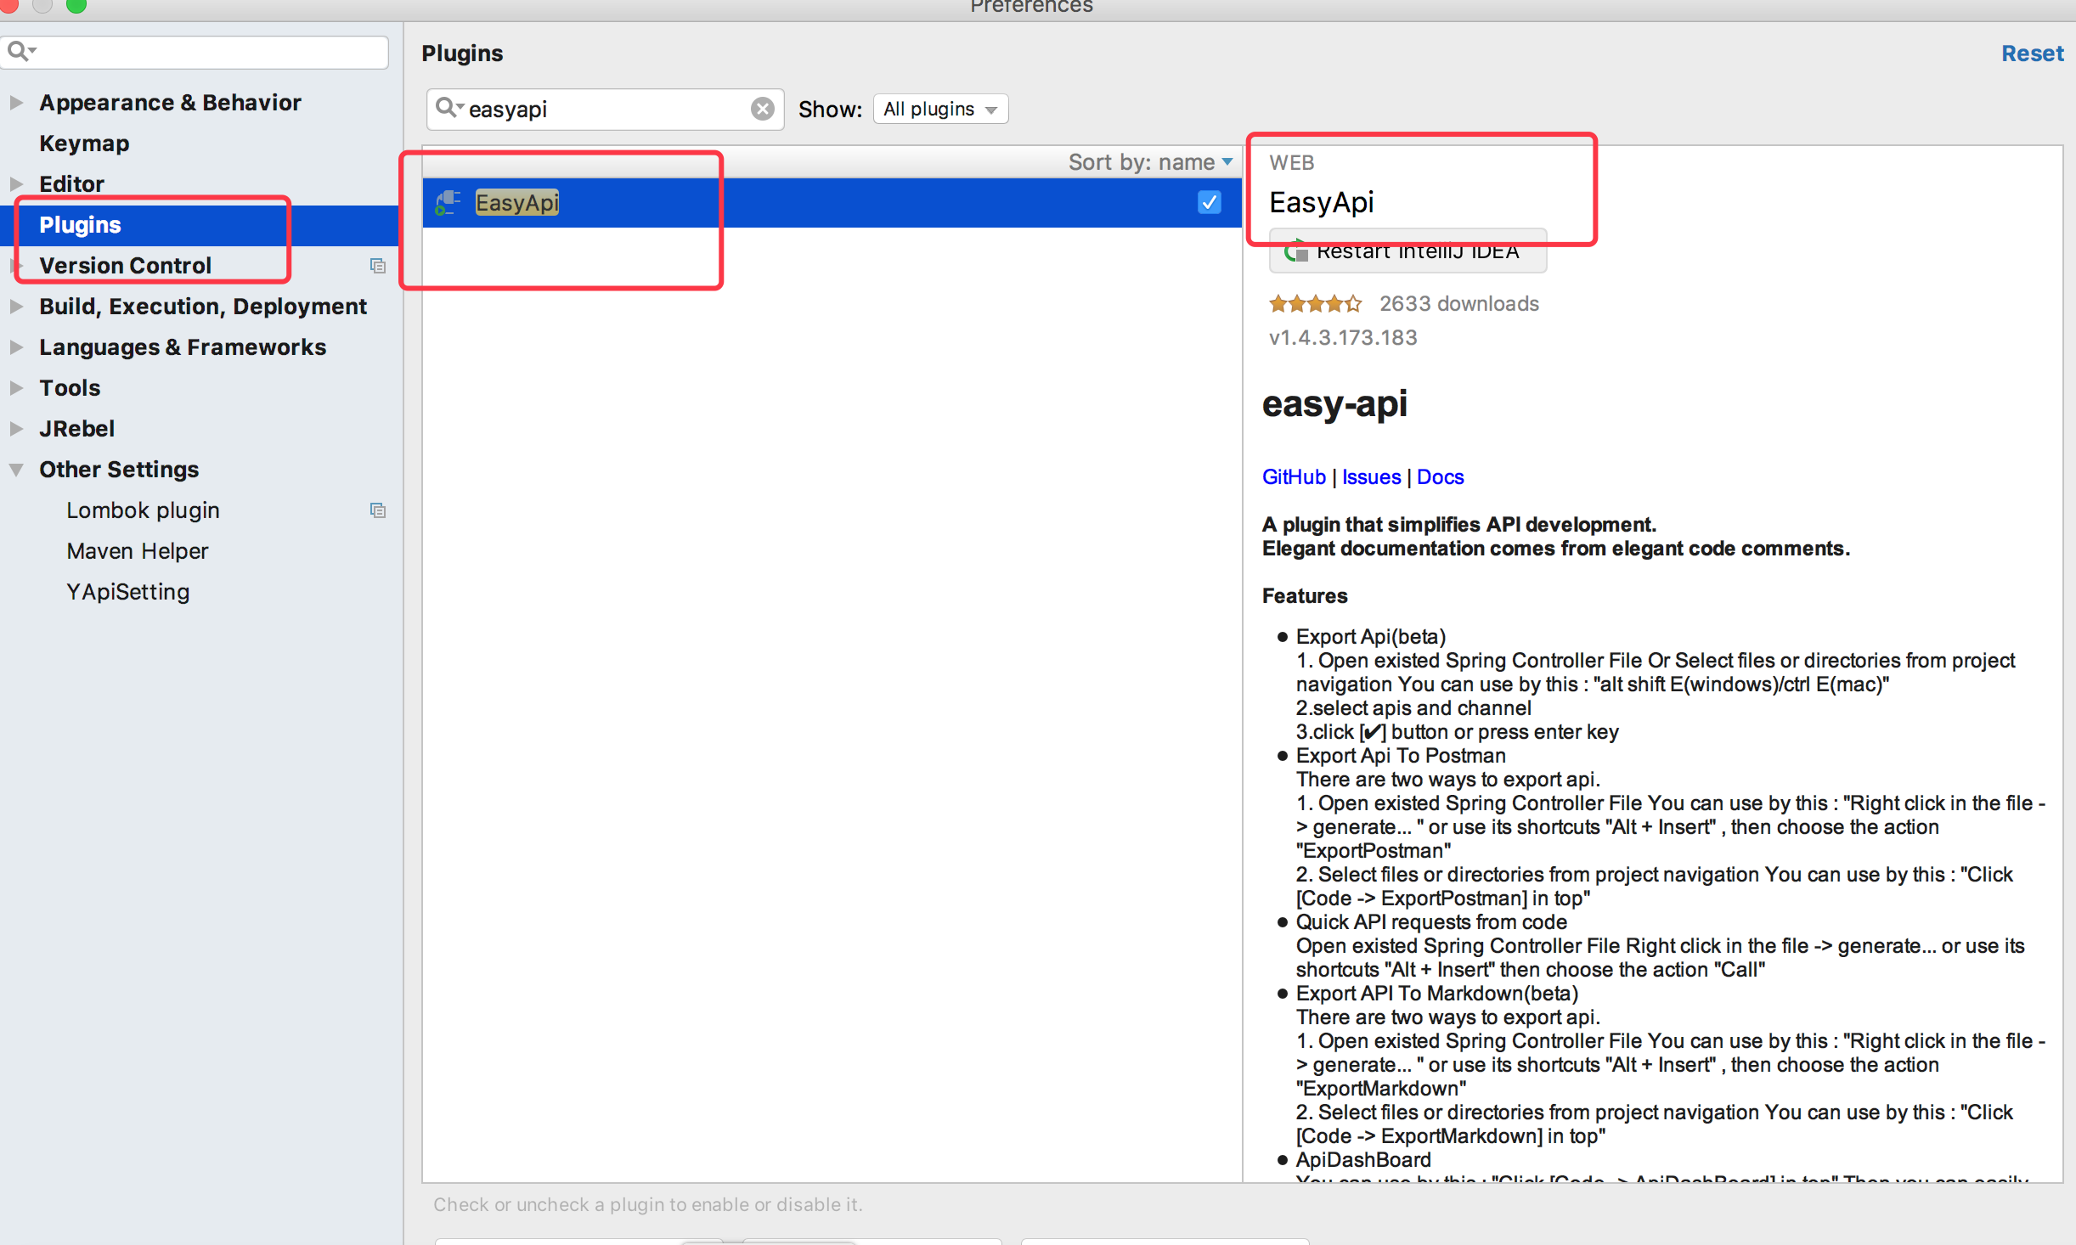This screenshot has width=2076, height=1245.
Task: Click the plugin search magnifier icon
Action: point(448,108)
